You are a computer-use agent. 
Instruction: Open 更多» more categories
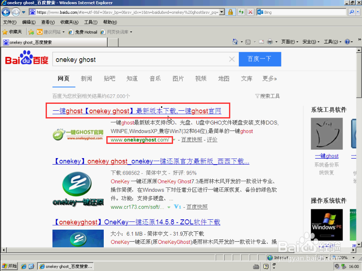[x=269, y=78]
